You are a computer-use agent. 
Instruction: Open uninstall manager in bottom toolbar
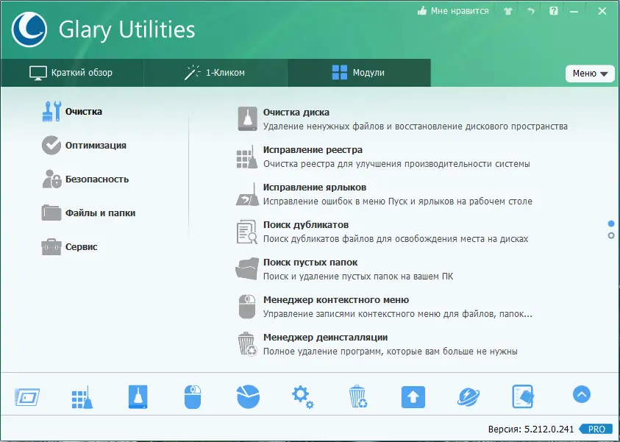[x=358, y=396]
